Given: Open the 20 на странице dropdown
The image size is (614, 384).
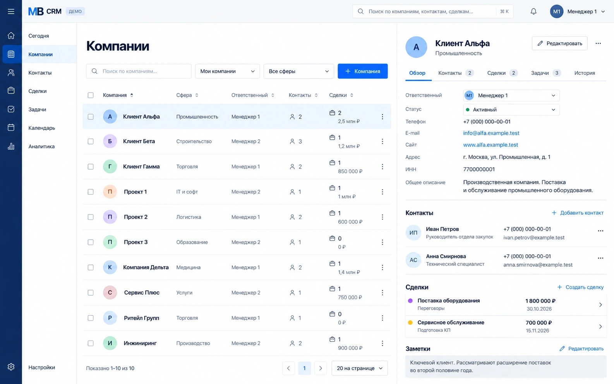Looking at the screenshot, I should pyautogui.click(x=359, y=368).
